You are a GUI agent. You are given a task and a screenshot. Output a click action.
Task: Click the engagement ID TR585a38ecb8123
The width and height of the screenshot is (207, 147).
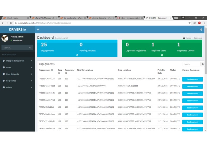pyautogui.click(x=46, y=129)
